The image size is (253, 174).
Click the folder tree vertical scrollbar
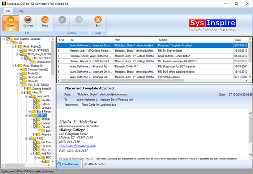coord(52,58)
